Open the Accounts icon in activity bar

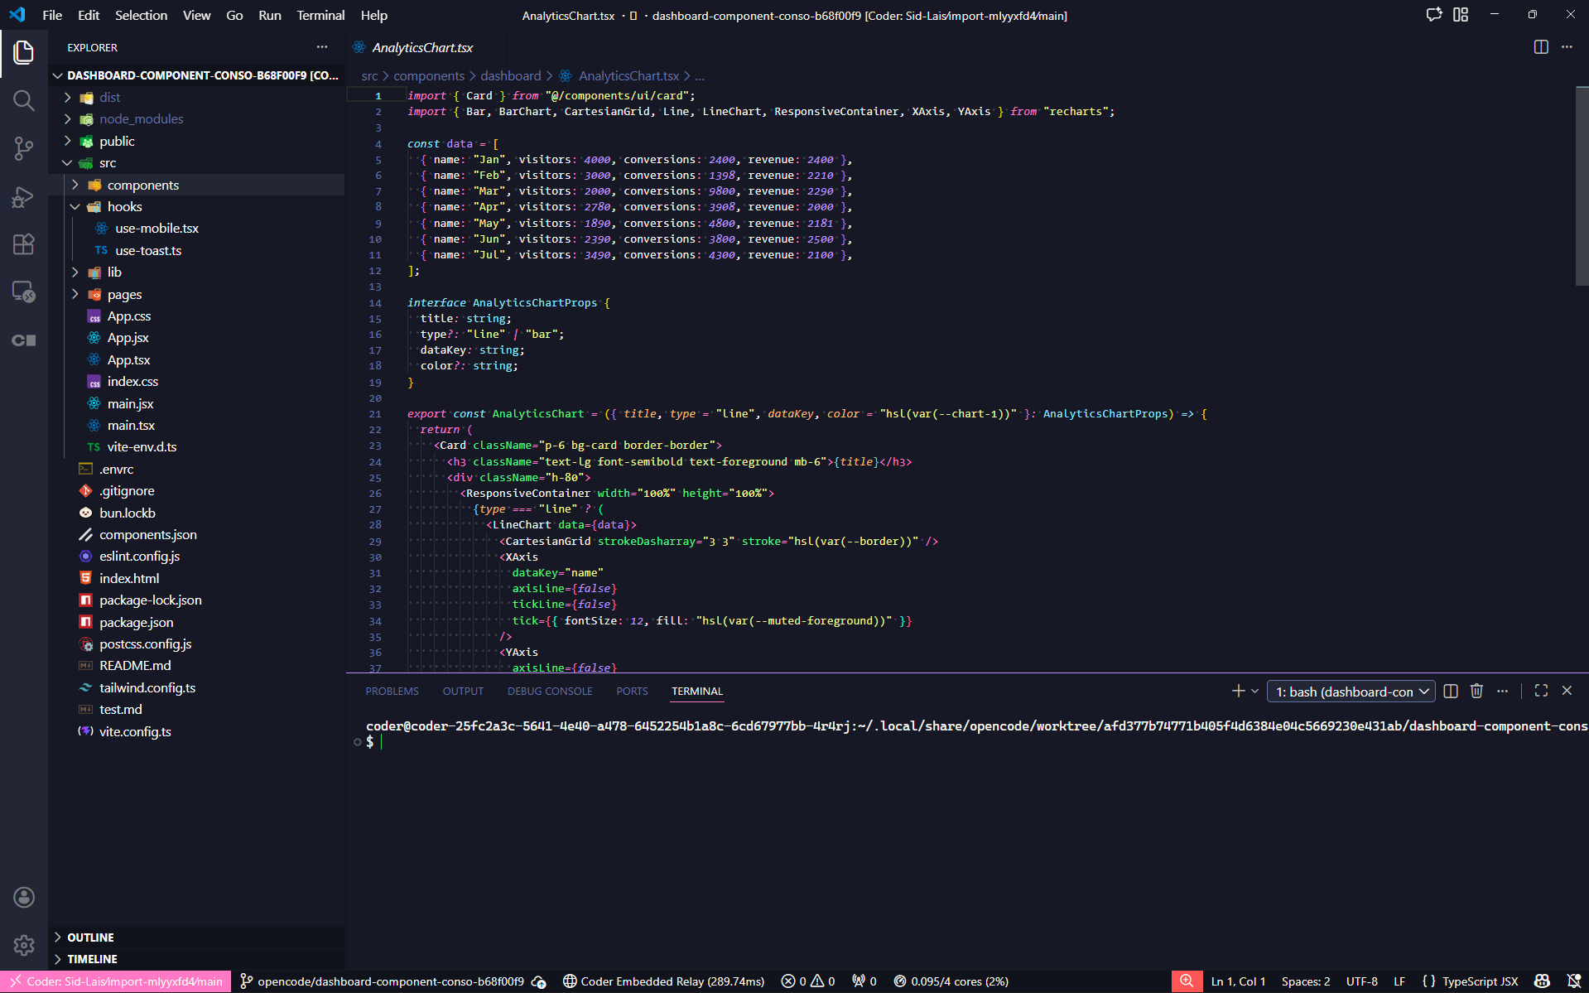[23, 897]
